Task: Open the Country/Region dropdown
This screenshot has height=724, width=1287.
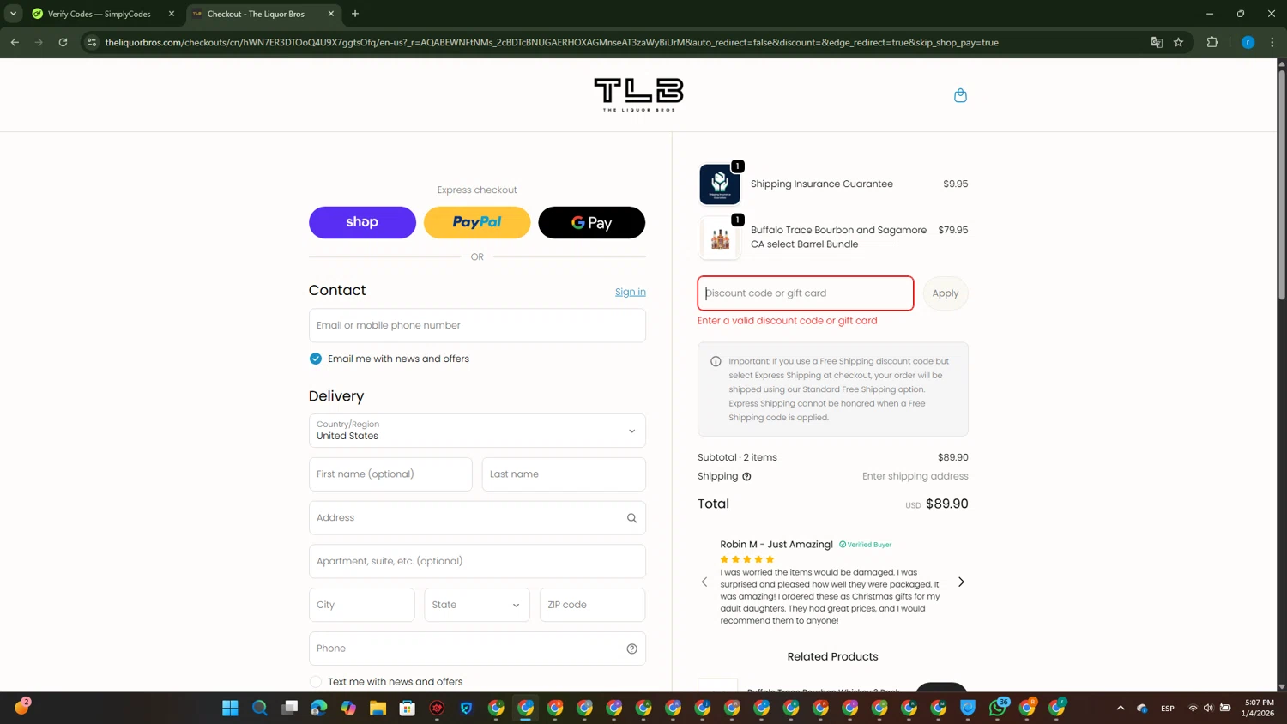Action: pos(477,431)
